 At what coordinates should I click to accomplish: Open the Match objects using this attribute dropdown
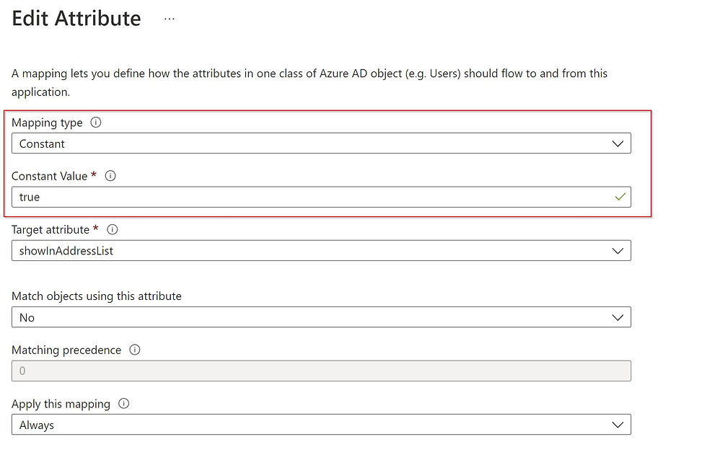(x=321, y=317)
